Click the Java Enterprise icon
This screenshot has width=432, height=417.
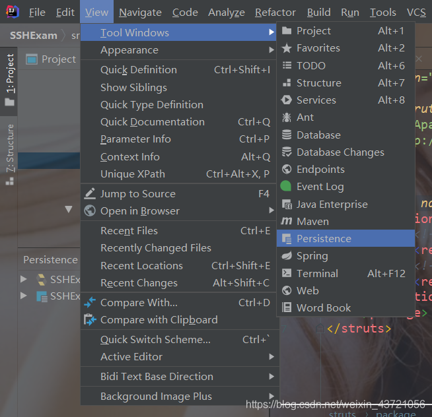(x=287, y=205)
